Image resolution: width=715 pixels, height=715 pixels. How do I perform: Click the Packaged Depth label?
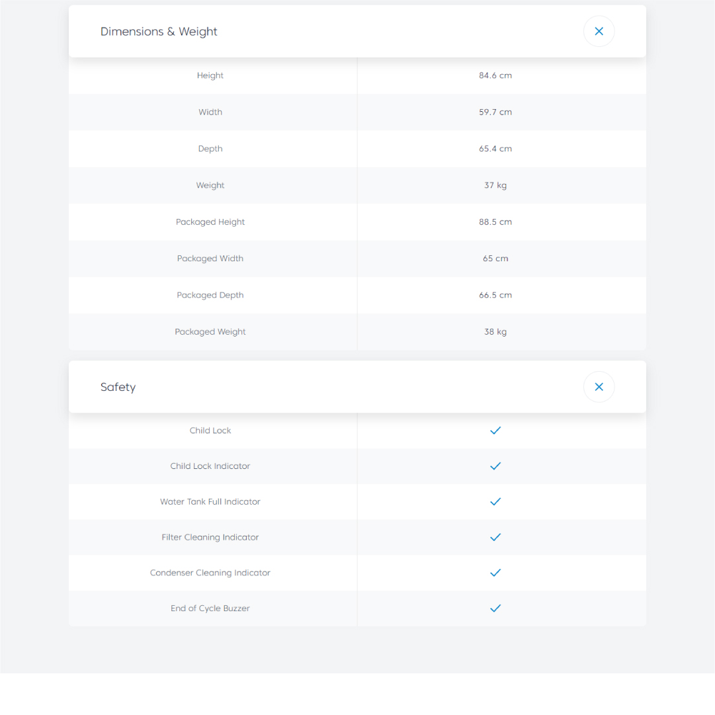tap(210, 296)
